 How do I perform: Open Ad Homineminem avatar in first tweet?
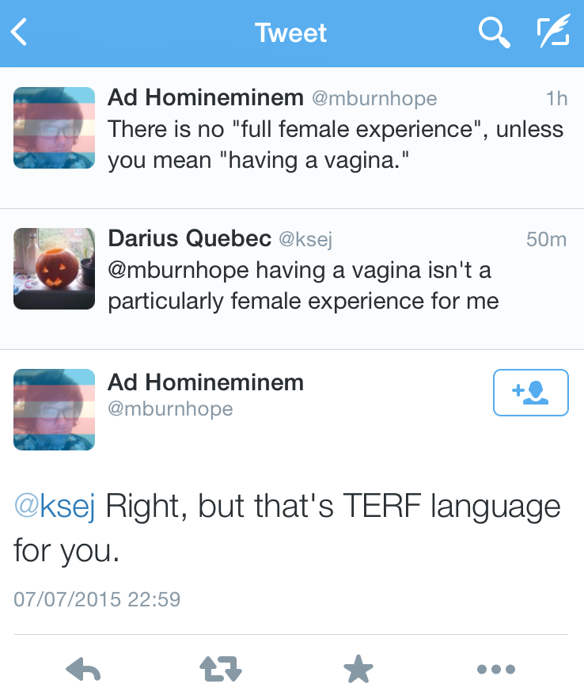54,127
